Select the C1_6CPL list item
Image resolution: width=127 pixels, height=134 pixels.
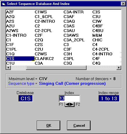44,17
